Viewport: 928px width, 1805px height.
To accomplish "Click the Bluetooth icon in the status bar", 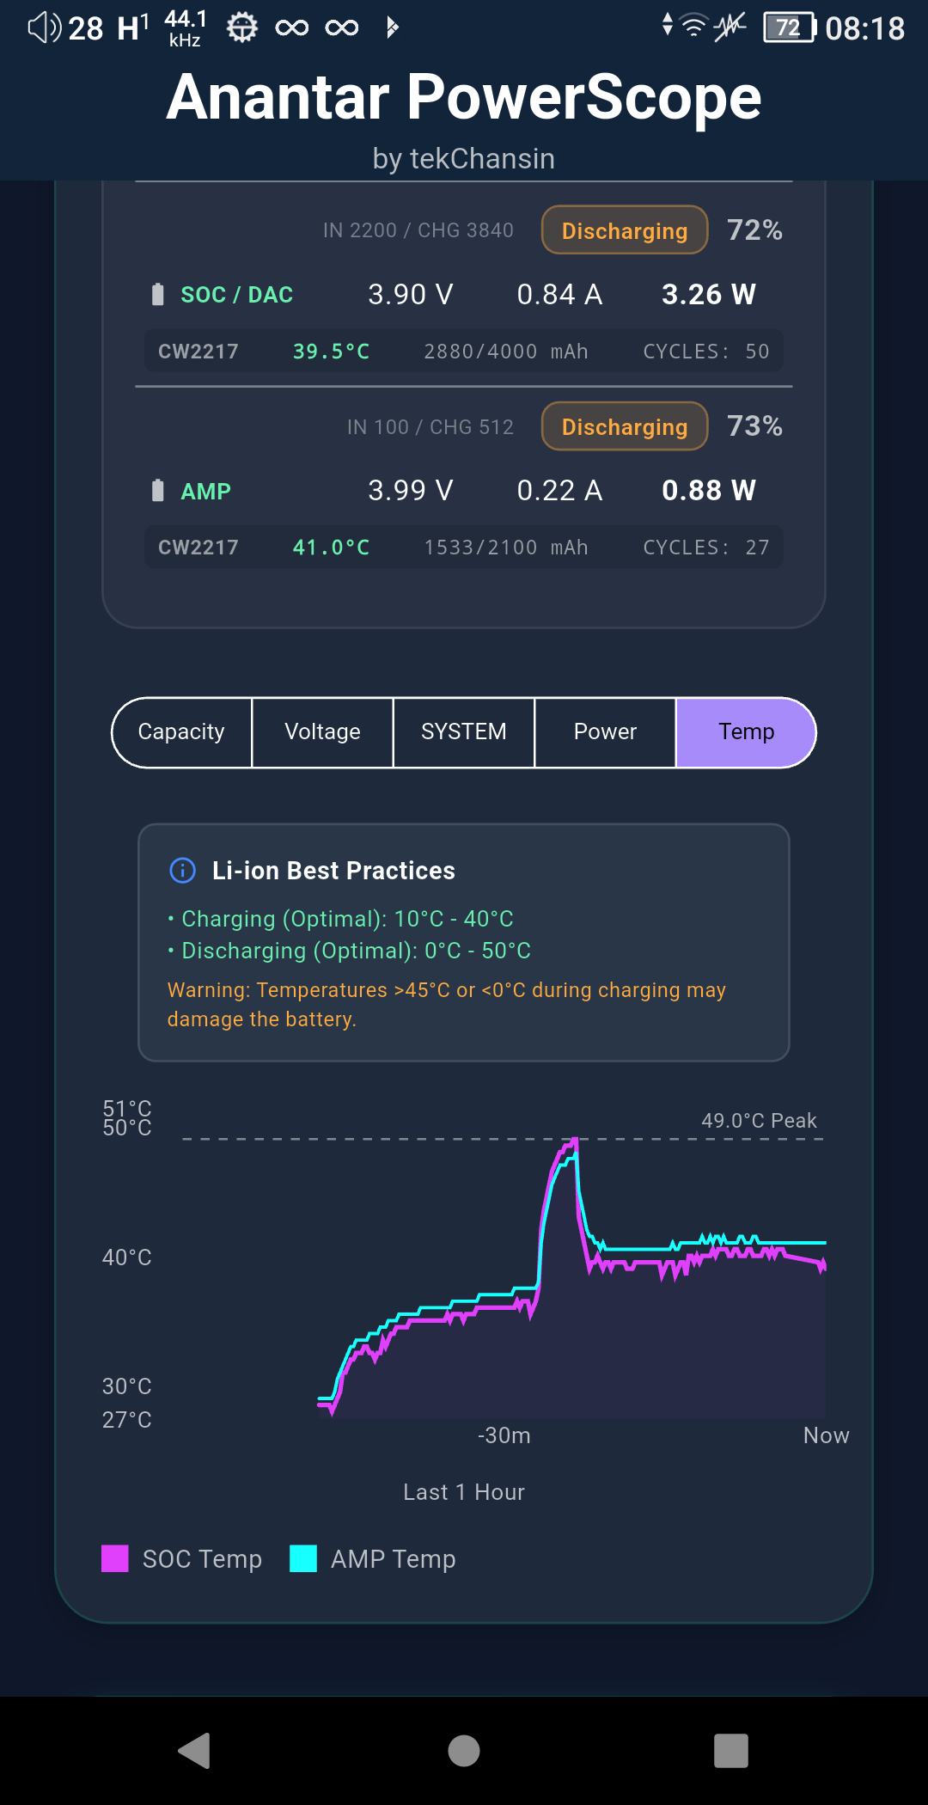I will [393, 27].
